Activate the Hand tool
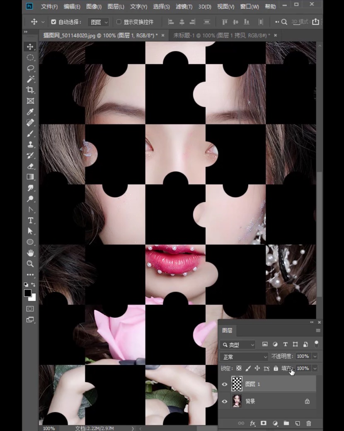The width and height of the screenshot is (344, 431). [30, 253]
